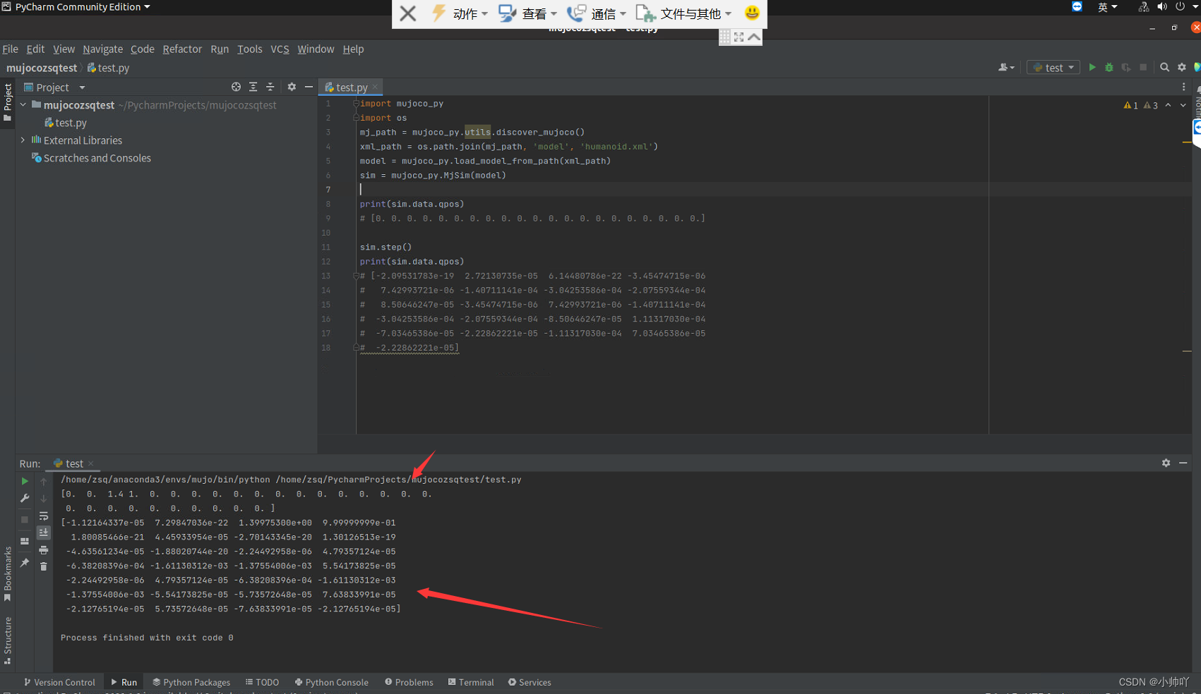This screenshot has width=1201, height=694.
Task: Open File menu
Action: click(10, 49)
